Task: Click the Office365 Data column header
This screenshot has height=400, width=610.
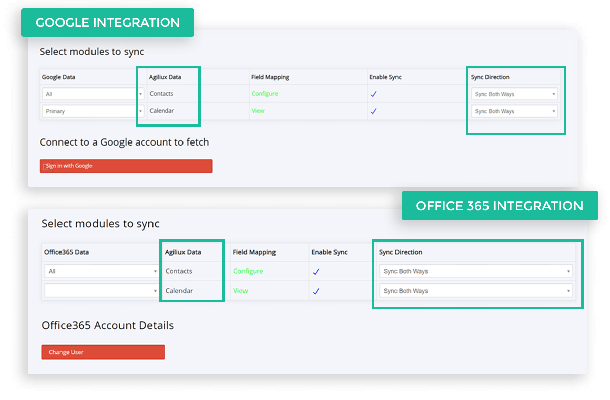Action: (66, 252)
